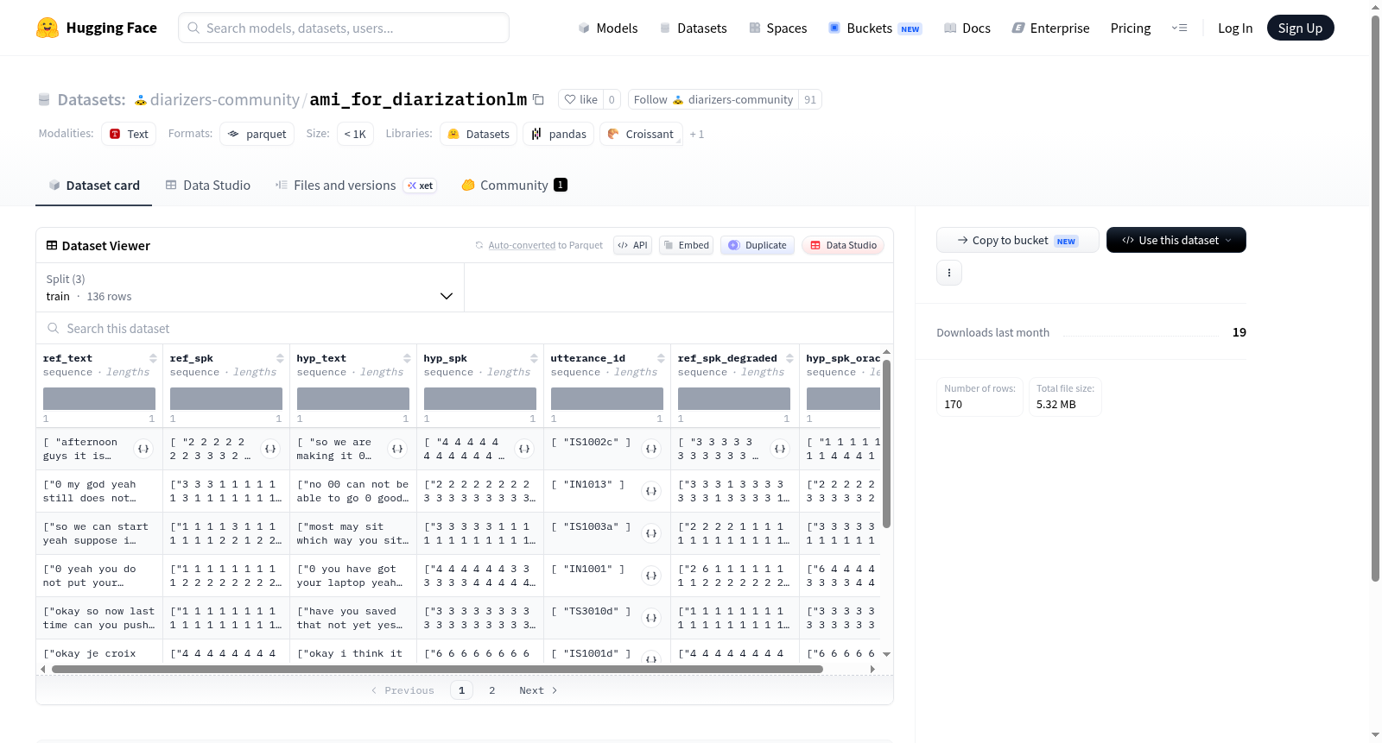The width and height of the screenshot is (1382, 743).
Task: Expand JSON icon in IS1002c utterance_id cell
Action: [651, 449]
